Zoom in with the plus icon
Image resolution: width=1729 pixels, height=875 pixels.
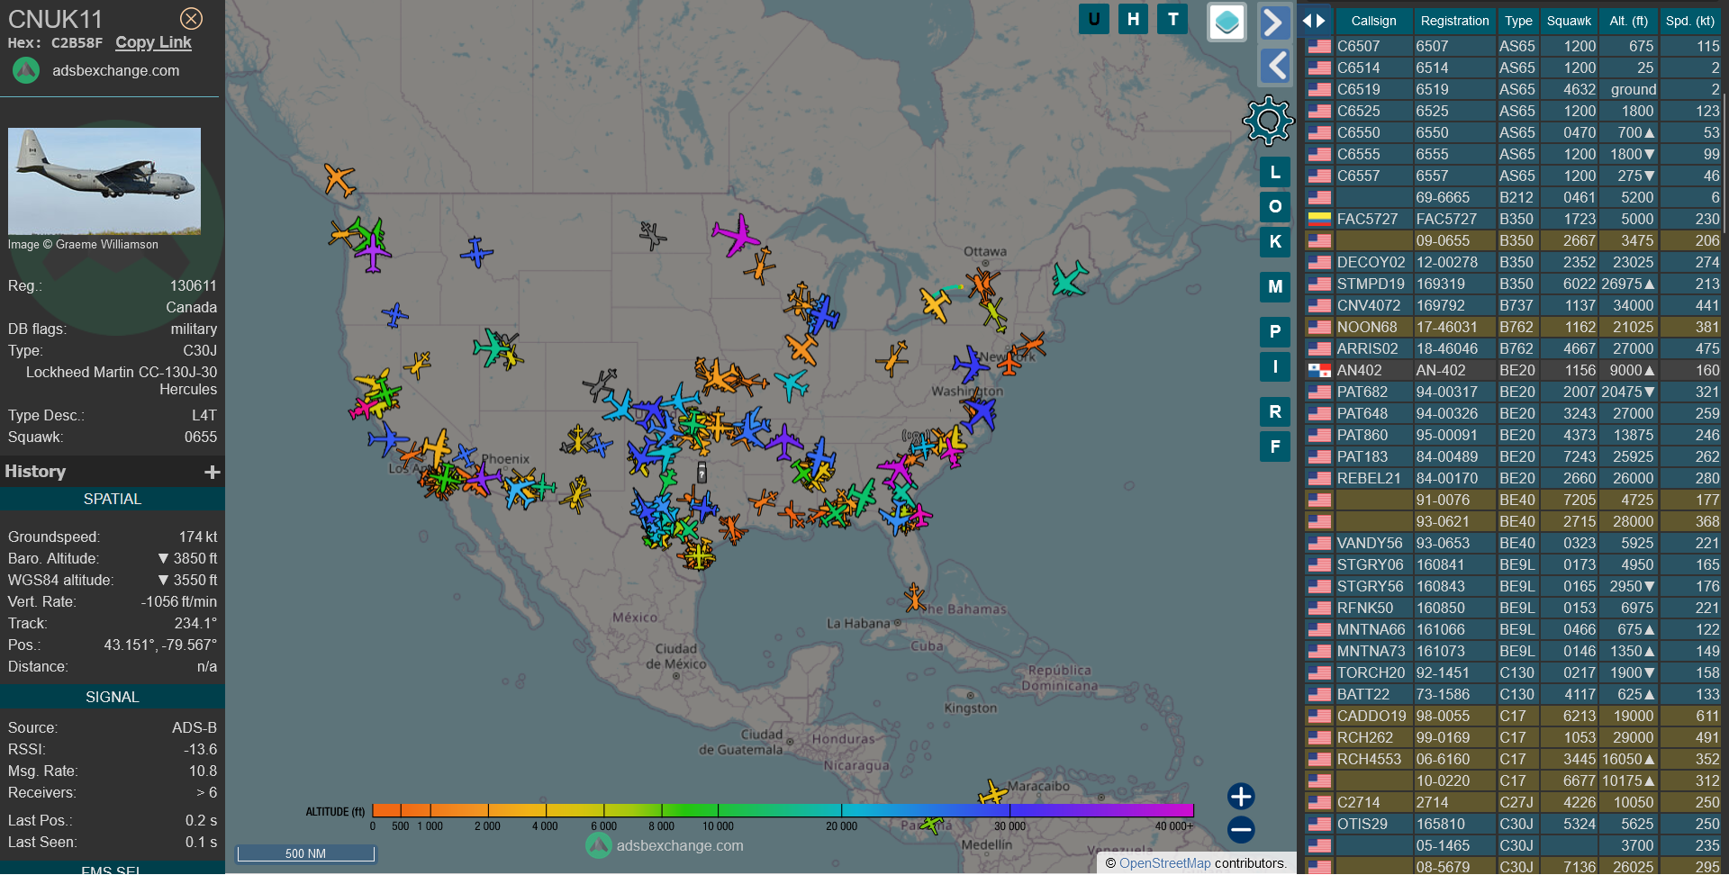coord(1241,797)
